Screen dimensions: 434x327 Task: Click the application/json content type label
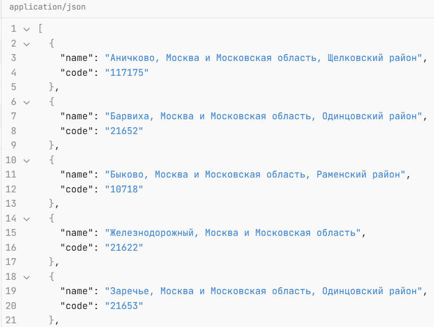47,7
